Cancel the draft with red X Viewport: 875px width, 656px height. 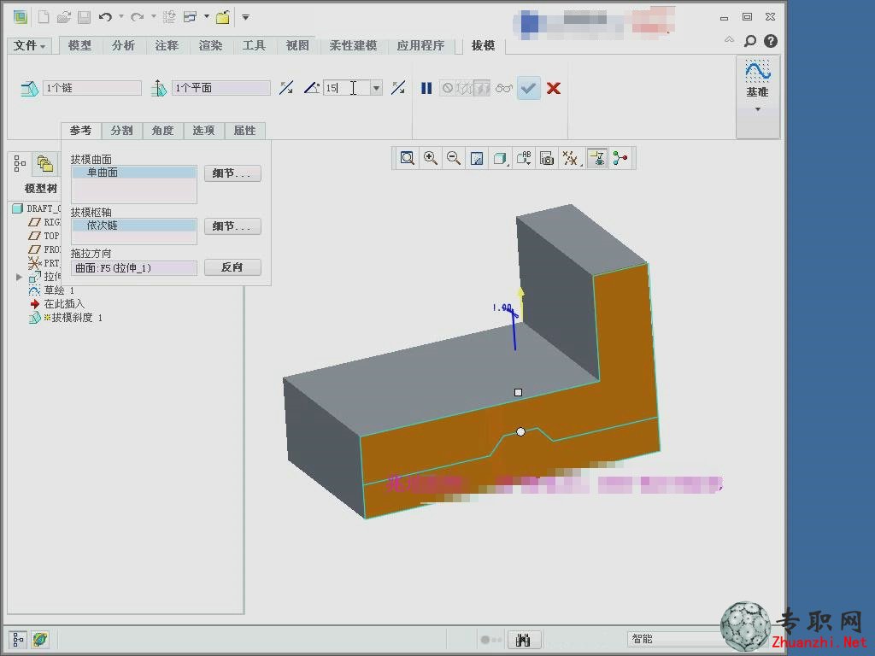coord(554,88)
